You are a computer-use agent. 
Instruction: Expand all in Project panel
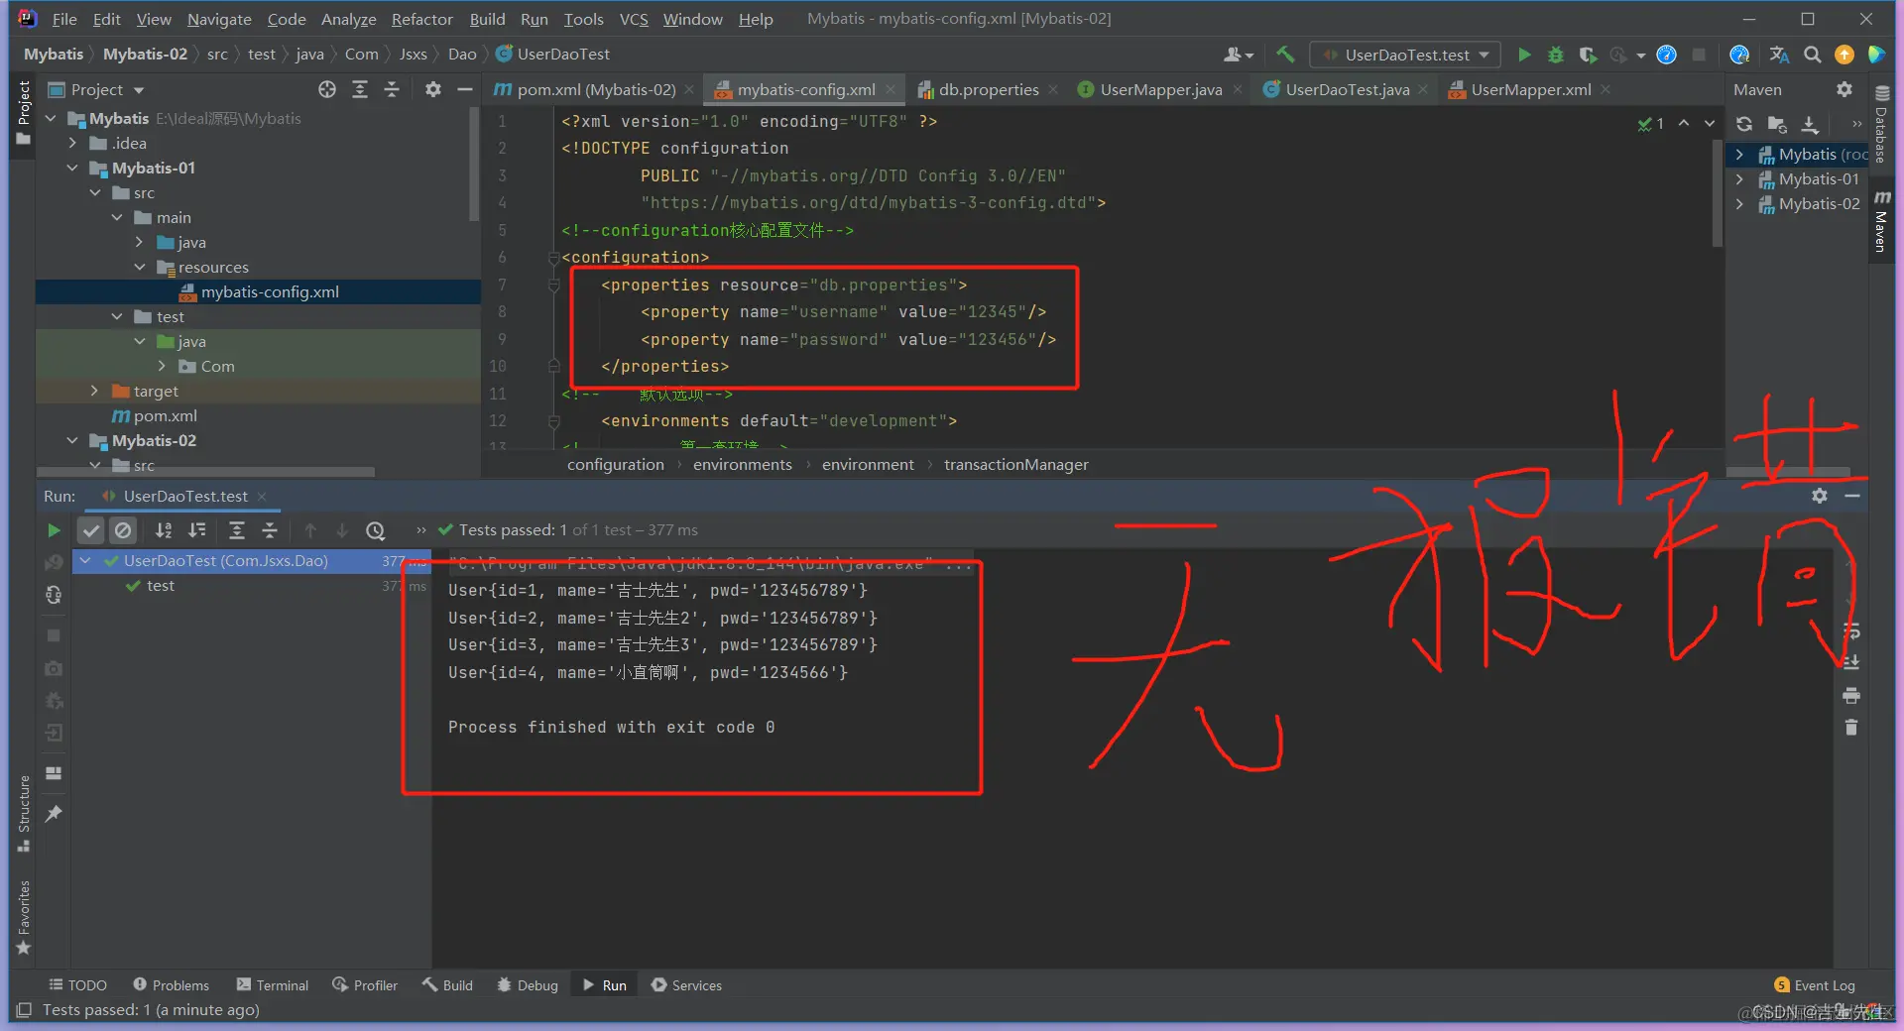(x=360, y=89)
